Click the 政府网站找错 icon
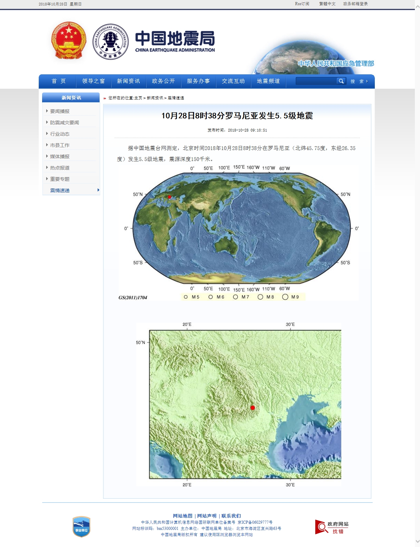This screenshot has height=547, width=420. point(332,527)
